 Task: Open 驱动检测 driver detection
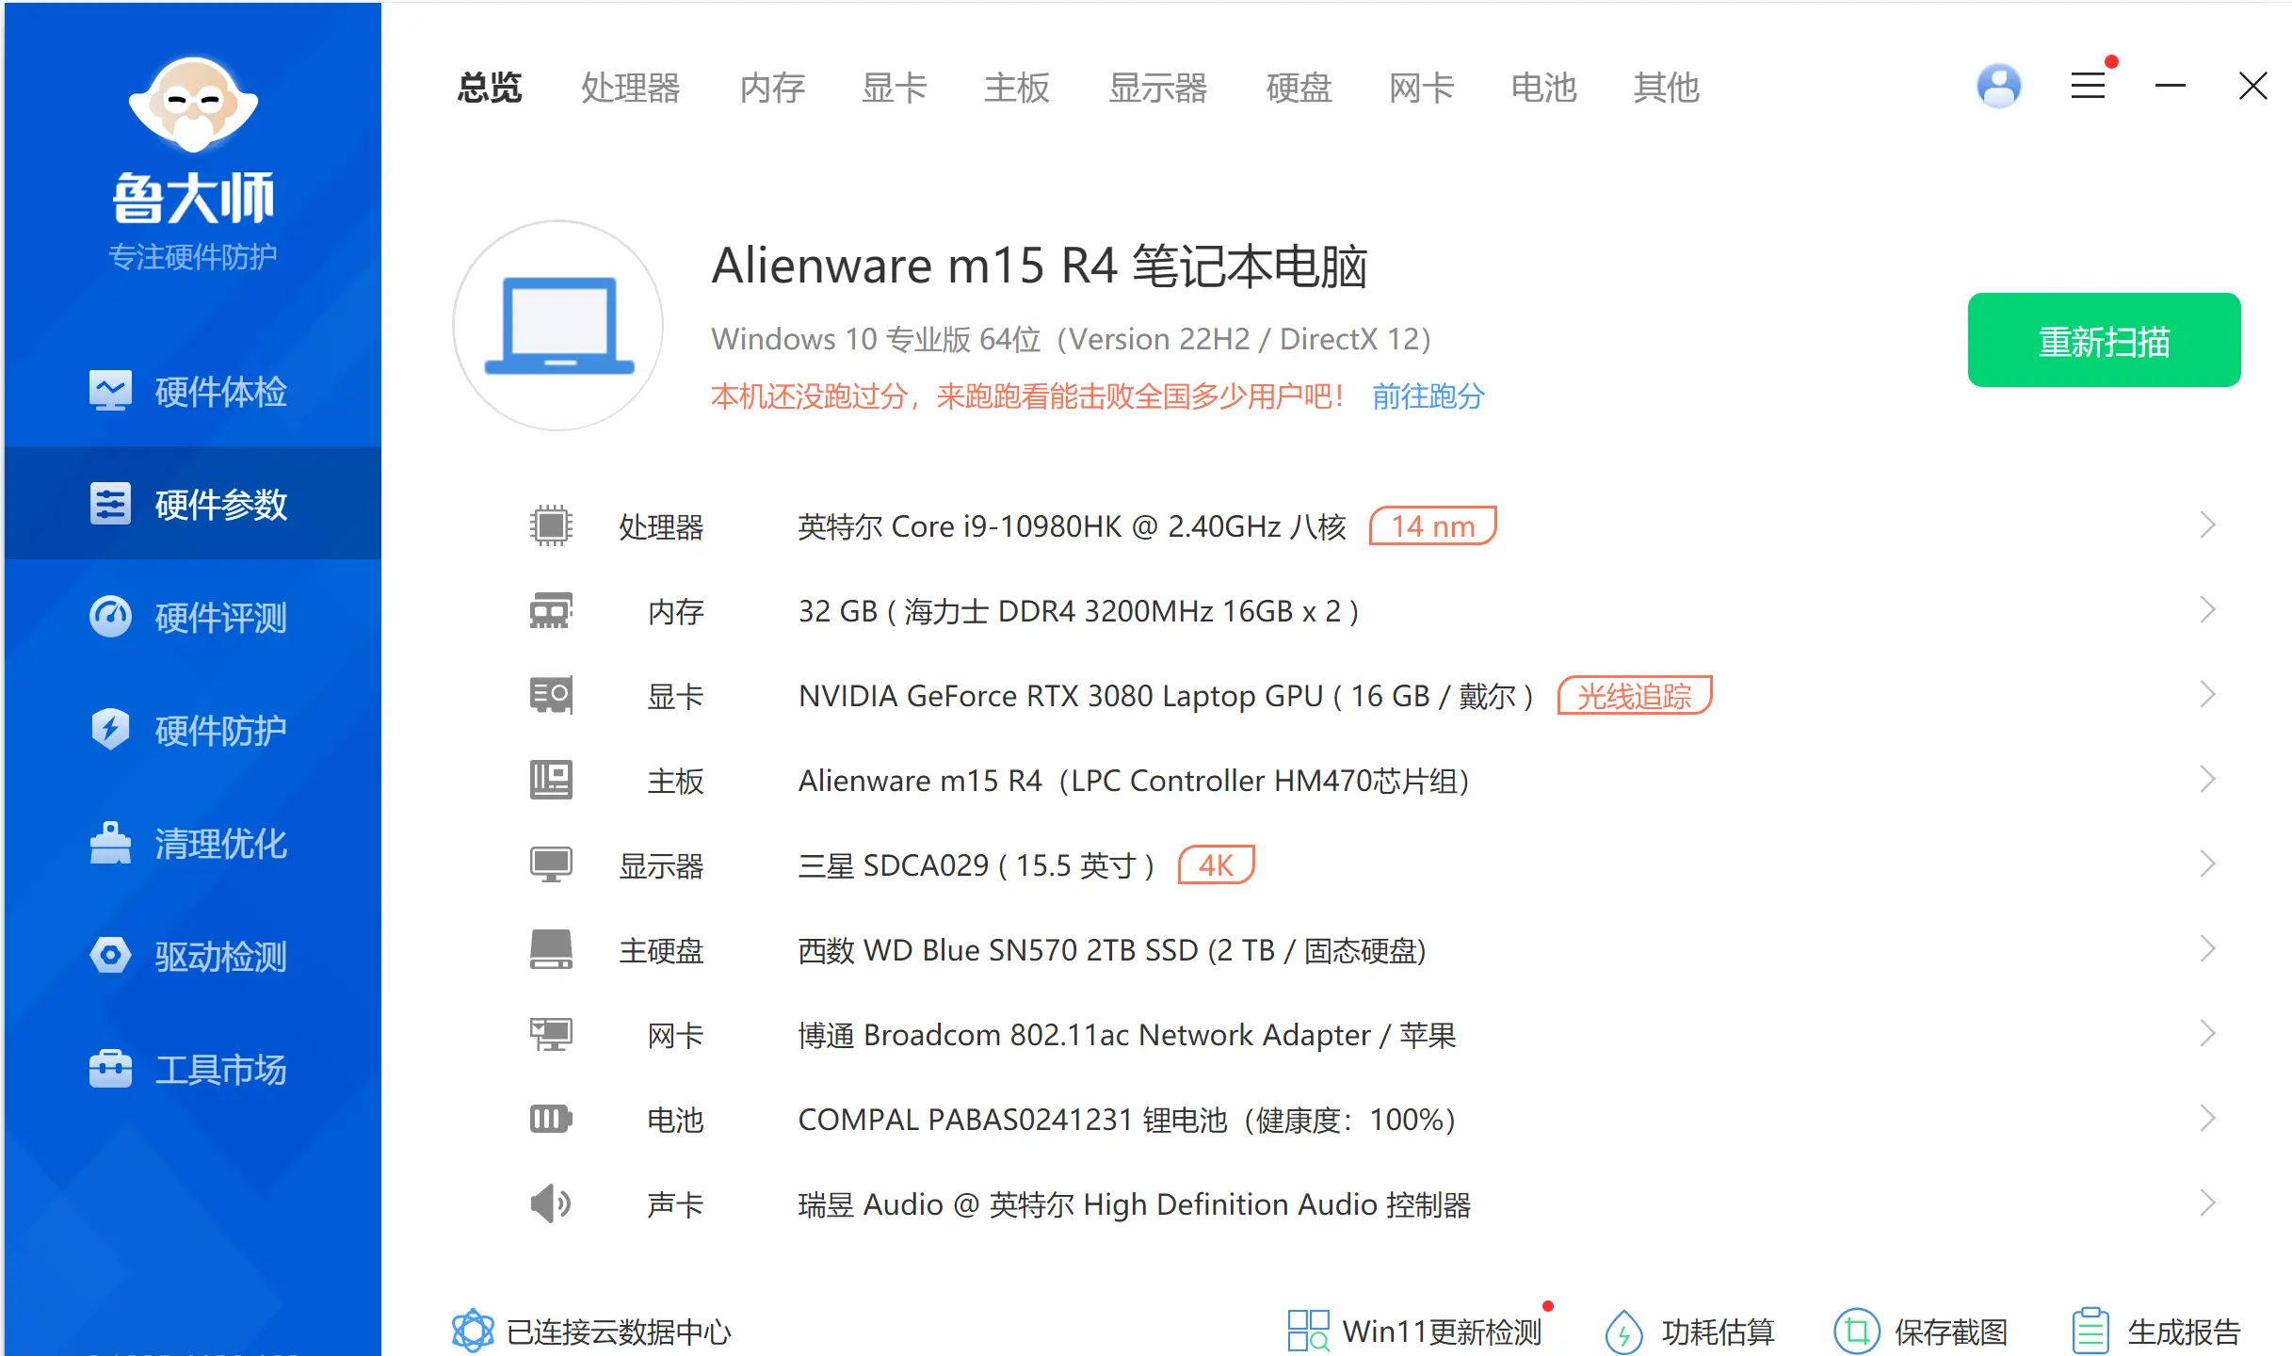[x=192, y=956]
